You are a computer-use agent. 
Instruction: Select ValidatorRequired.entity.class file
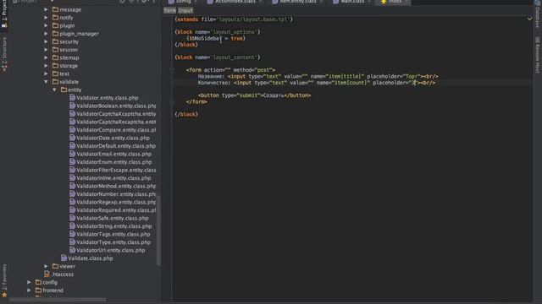pos(113,210)
